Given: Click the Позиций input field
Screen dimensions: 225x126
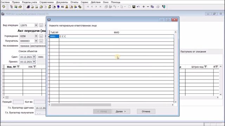Looking at the screenshot, I should coord(18,102).
